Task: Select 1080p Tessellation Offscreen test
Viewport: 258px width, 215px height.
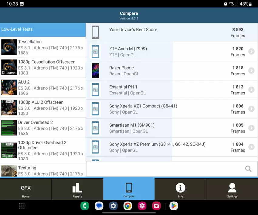Action: point(43,67)
